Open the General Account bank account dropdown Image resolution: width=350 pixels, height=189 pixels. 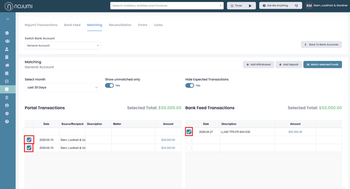(x=63, y=46)
